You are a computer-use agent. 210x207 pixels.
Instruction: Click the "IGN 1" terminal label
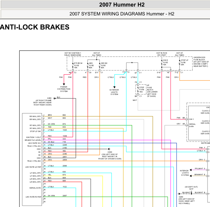[191, 119]
